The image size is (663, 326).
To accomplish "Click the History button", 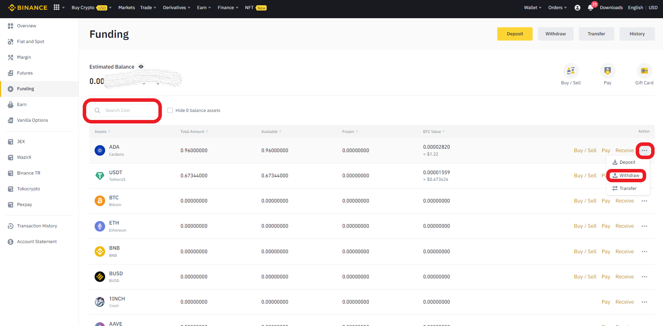I will pyautogui.click(x=637, y=34).
